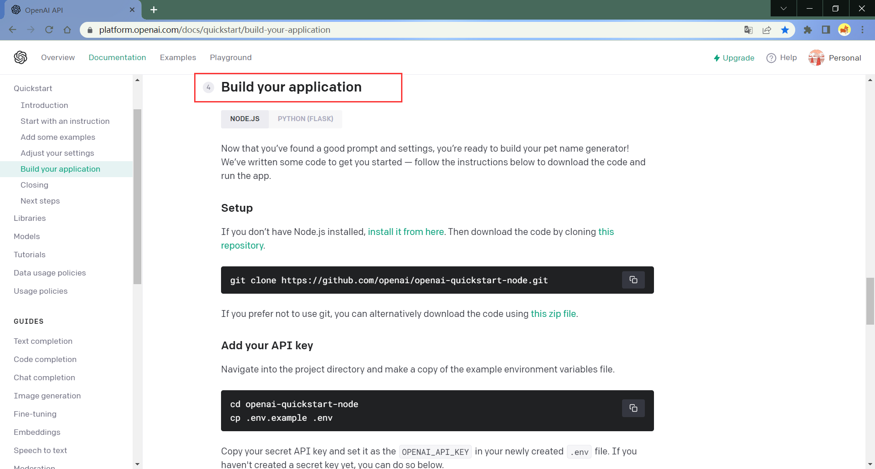View site security lock information
This screenshot has width=875, height=469.
click(90, 30)
